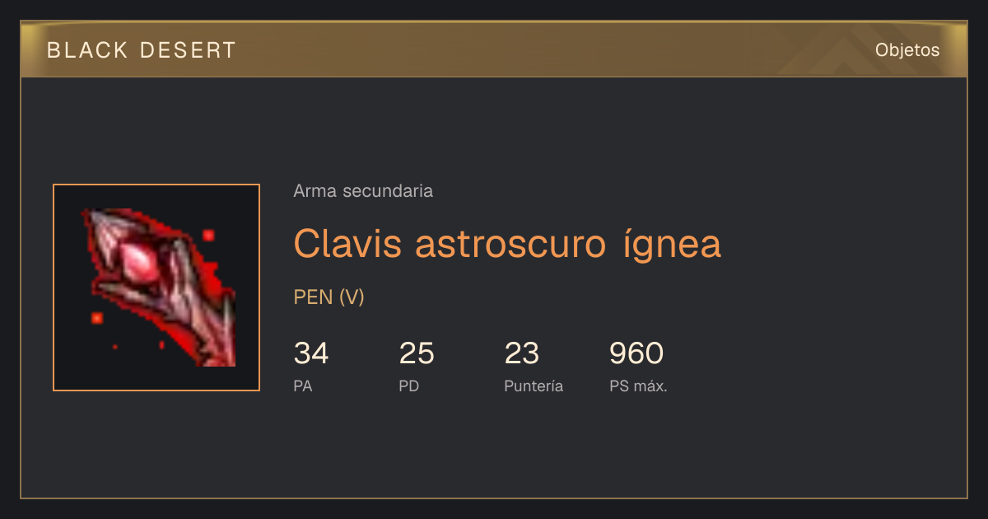Click the PS máx. stat label
Screen dimensions: 988x519
[638, 386]
